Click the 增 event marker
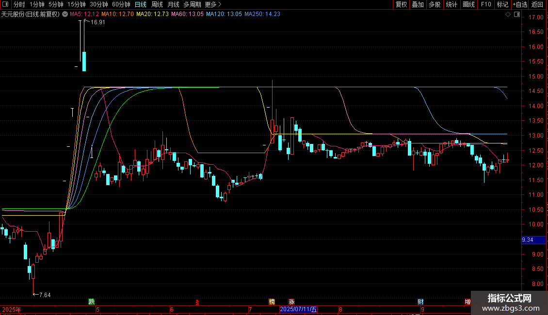 tap(467, 302)
